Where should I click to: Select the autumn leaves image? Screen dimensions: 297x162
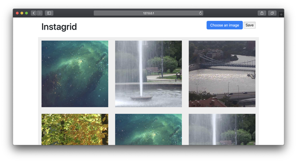point(75,129)
